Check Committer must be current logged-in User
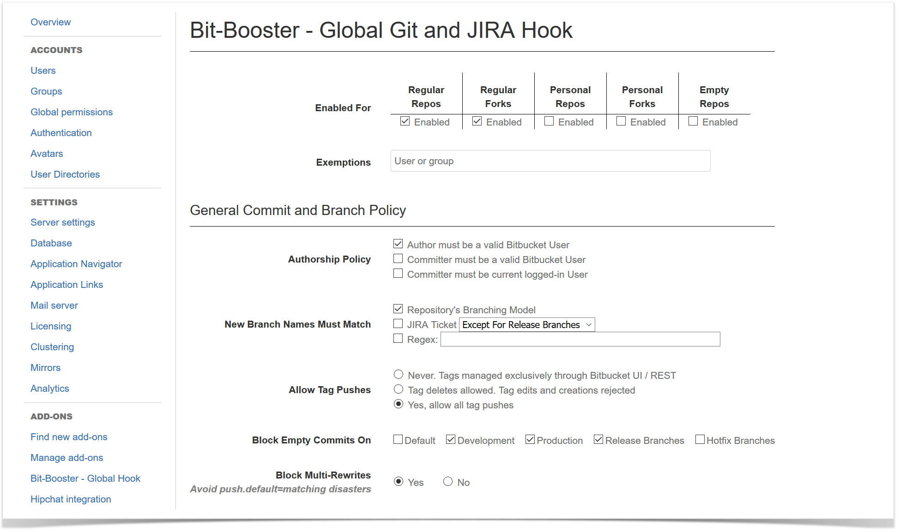 click(x=398, y=273)
